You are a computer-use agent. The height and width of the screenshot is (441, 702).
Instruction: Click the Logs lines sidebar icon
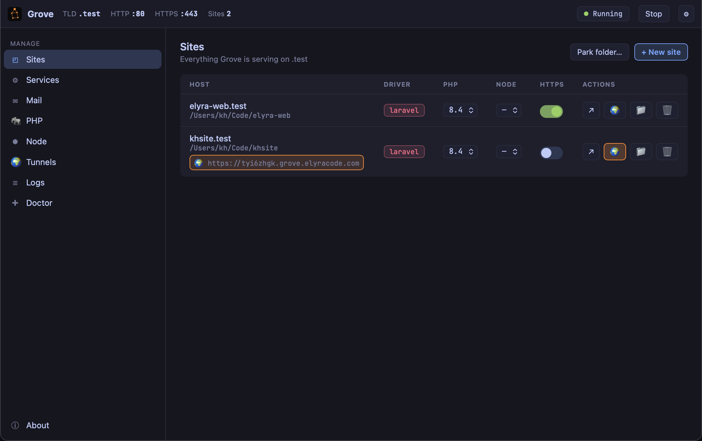tap(15, 183)
